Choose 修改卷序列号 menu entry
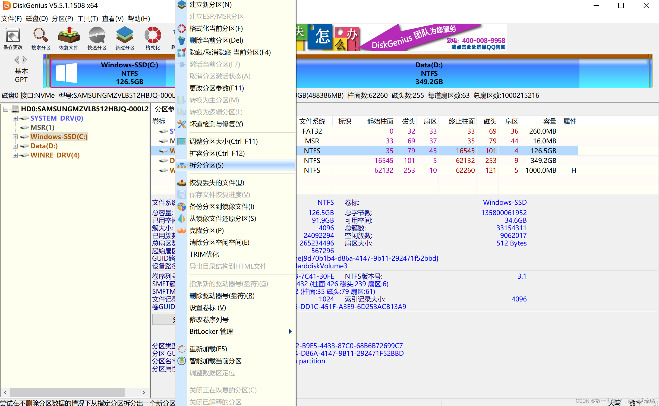The image size is (659, 406). coord(236,320)
